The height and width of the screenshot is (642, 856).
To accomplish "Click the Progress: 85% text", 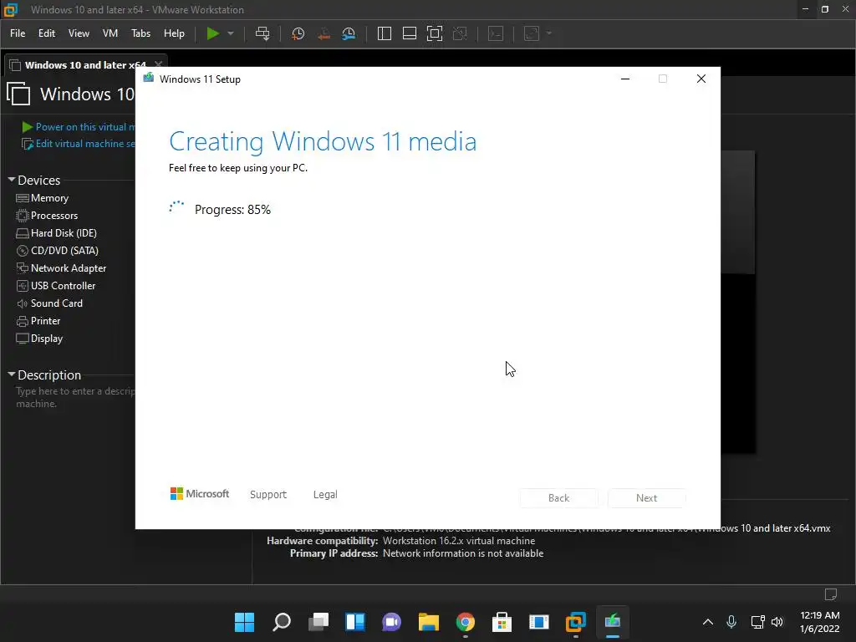I will click(232, 210).
